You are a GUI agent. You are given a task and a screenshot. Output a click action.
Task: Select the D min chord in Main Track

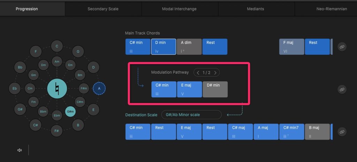coord(164,47)
